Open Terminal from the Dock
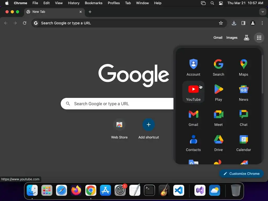 [x=149, y=190]
